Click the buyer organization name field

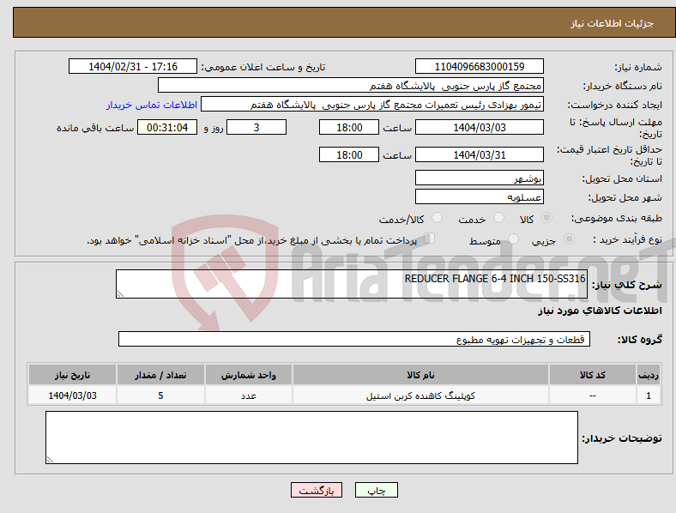[x=351, y=85]
